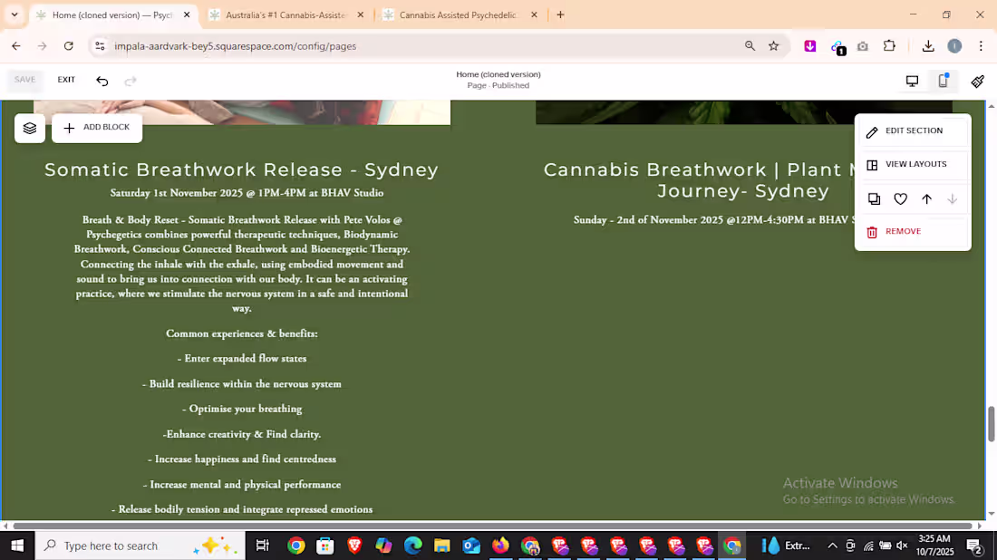This screenshot has height=560, width=997.
Task: Click the undo arrow in the editor bar
Action: click(x=102, y=81)
